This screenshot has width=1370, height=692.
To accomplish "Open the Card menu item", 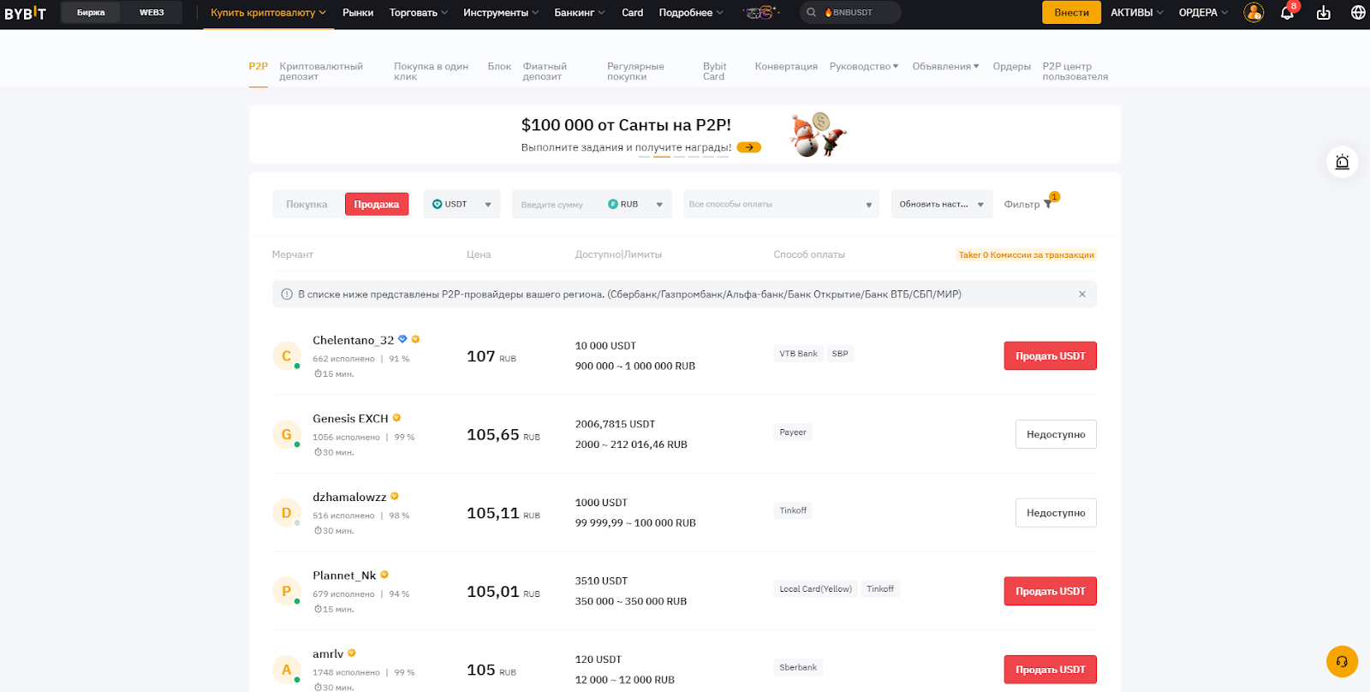I will [633, 13].
